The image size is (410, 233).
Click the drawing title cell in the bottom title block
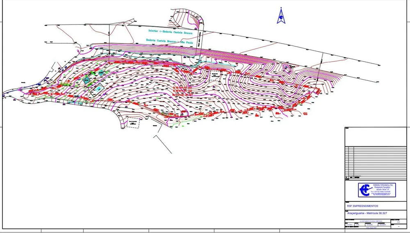tap(367, 221)
